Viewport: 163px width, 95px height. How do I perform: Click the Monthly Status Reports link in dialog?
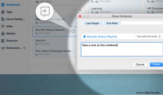click(102, 37)
